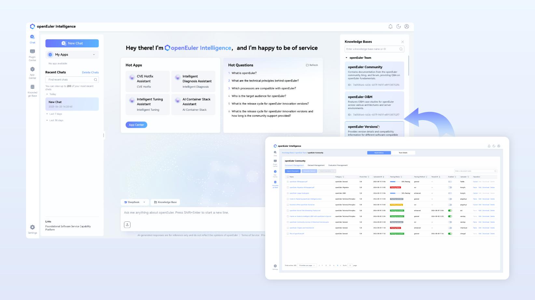
Task: Click the AI Container Stack Assistant app icon
Action: (178, 100)
